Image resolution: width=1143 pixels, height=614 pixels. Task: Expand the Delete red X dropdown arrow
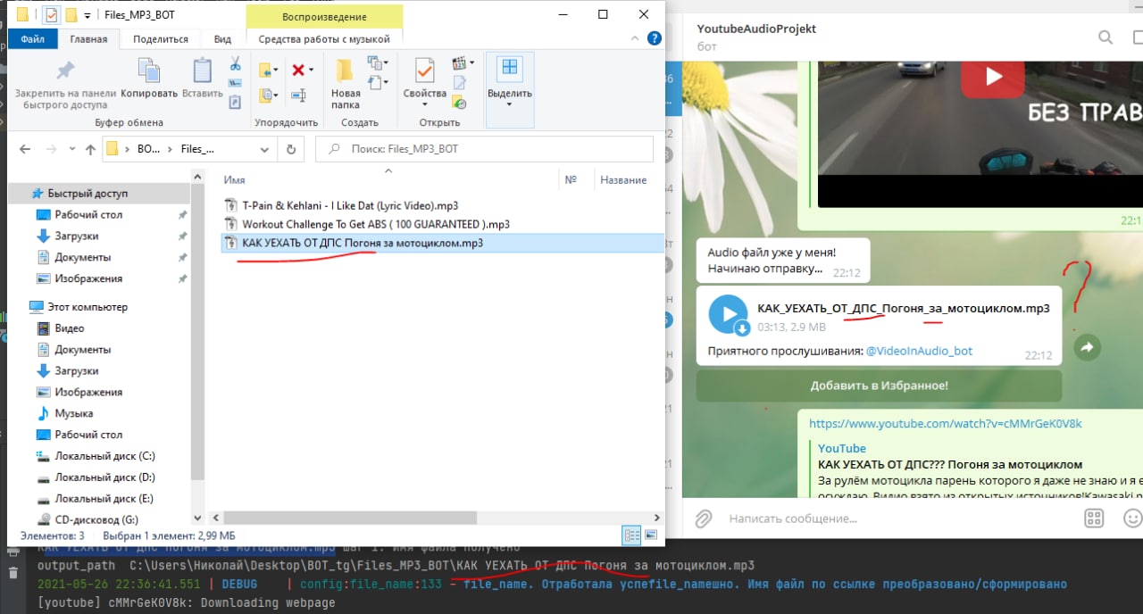click(310, 70)
